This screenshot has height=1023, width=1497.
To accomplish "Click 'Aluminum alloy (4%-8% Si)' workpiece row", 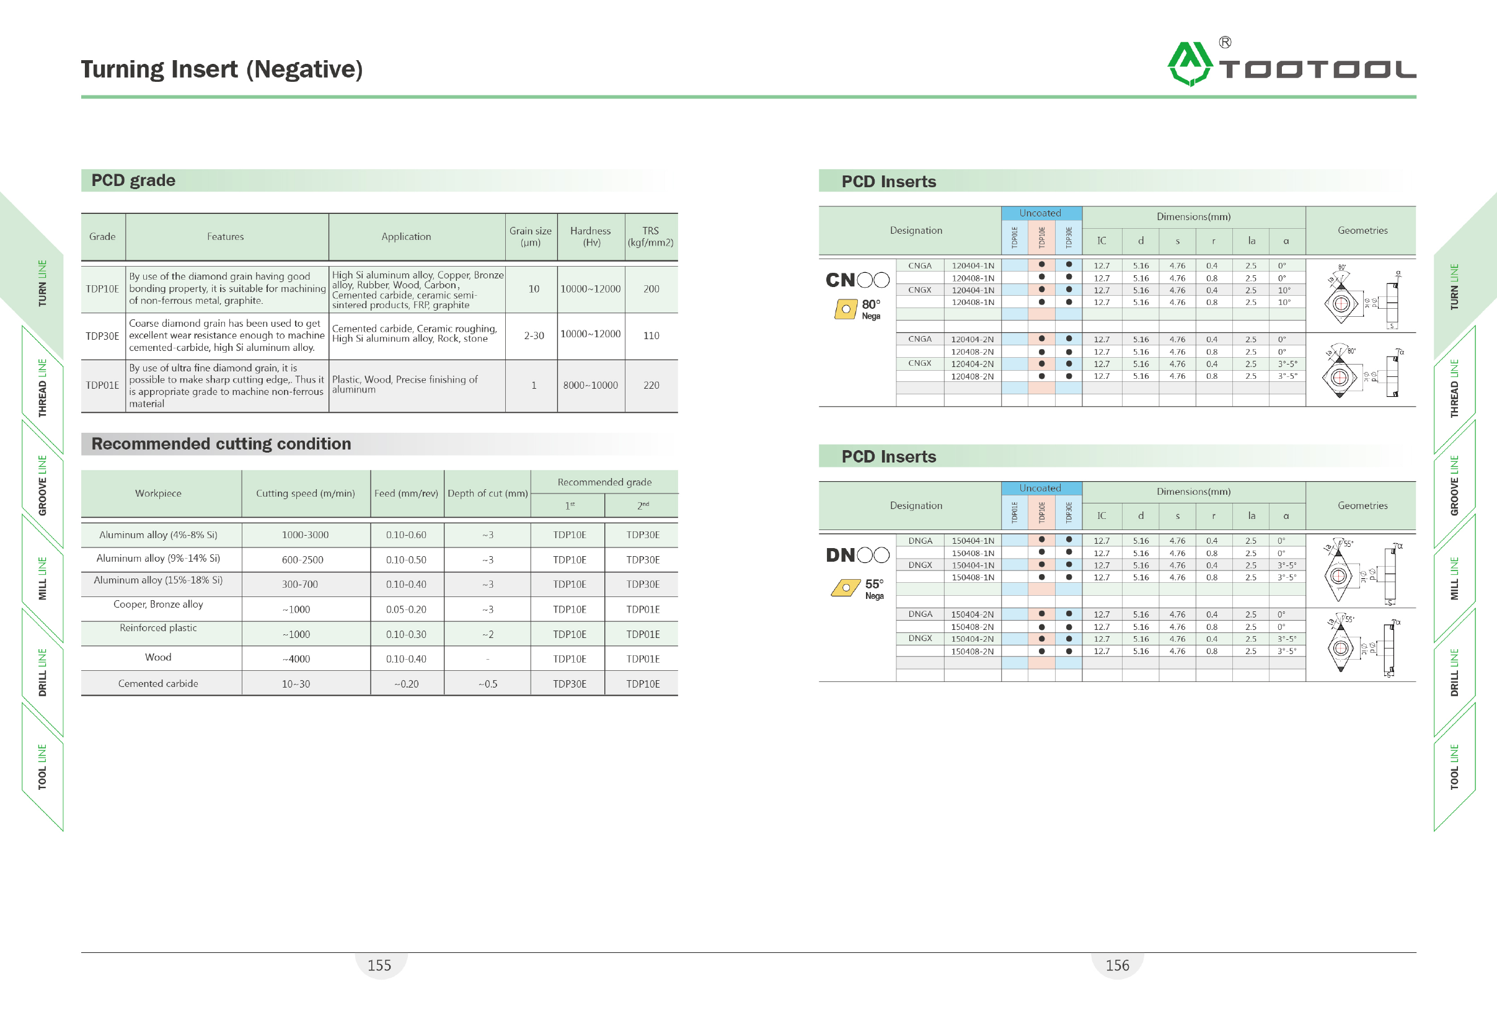I will (379, 534).
